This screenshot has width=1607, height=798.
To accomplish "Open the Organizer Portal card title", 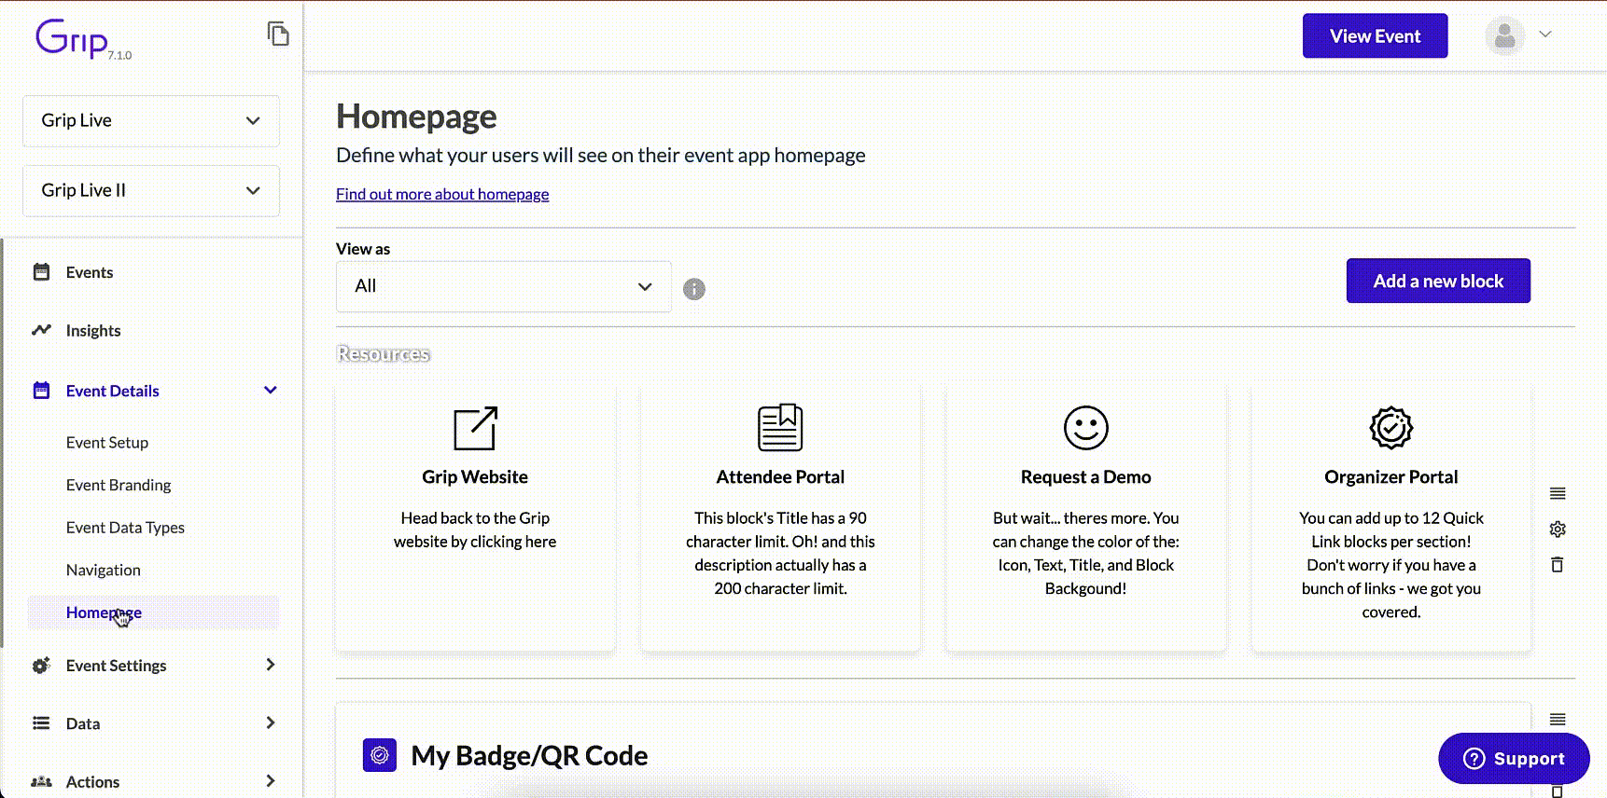I will [1391, 477].
